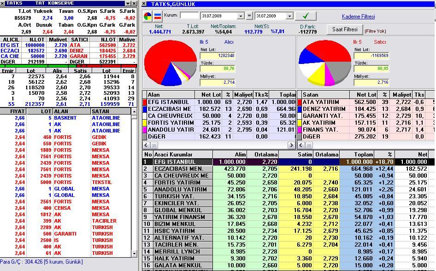Click the red-blue bars view icon
Screen dimensions: 436x271
[157, 16]
